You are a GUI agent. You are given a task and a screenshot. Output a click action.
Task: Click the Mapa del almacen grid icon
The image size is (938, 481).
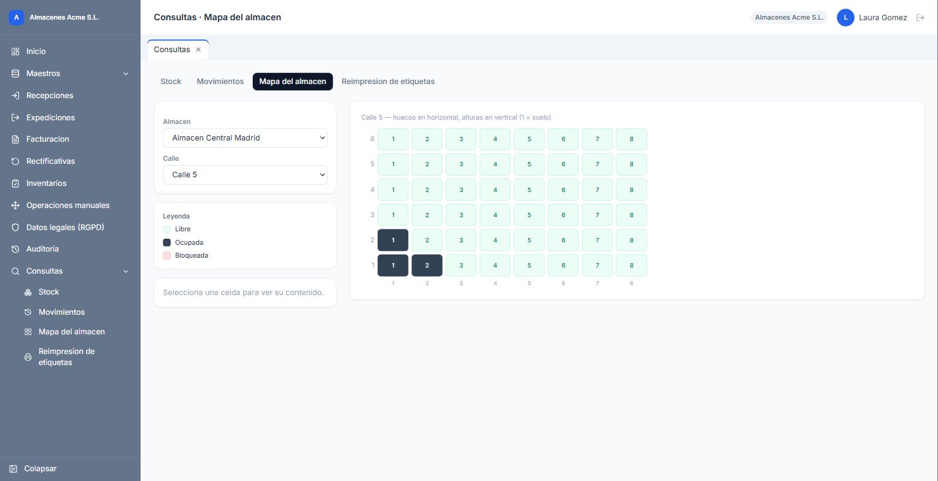pyautogui.click(x=28, y=332)
